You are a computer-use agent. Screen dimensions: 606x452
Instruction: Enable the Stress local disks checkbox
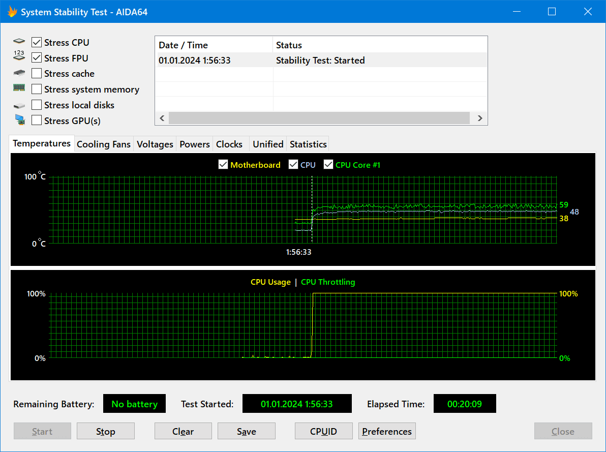click(x=36, y=105)
